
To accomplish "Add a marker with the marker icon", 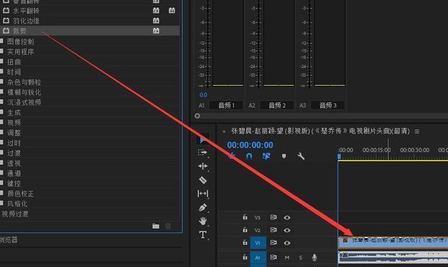I will (x=284, y=156).
